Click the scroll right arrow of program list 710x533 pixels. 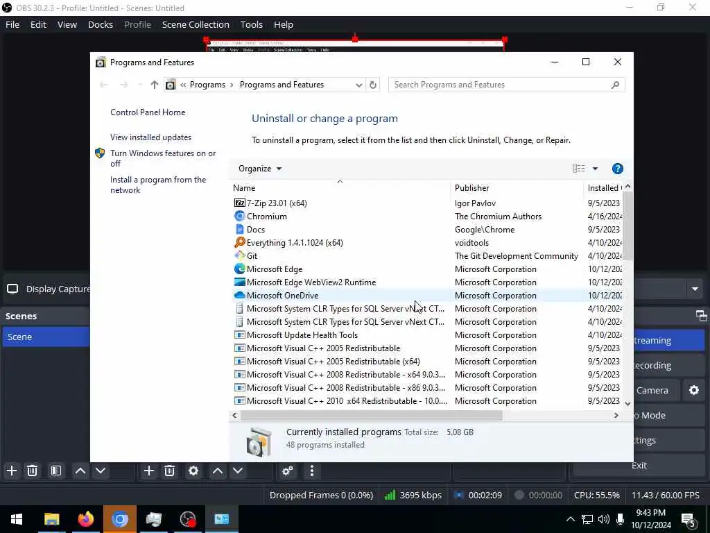pos(616,415)
